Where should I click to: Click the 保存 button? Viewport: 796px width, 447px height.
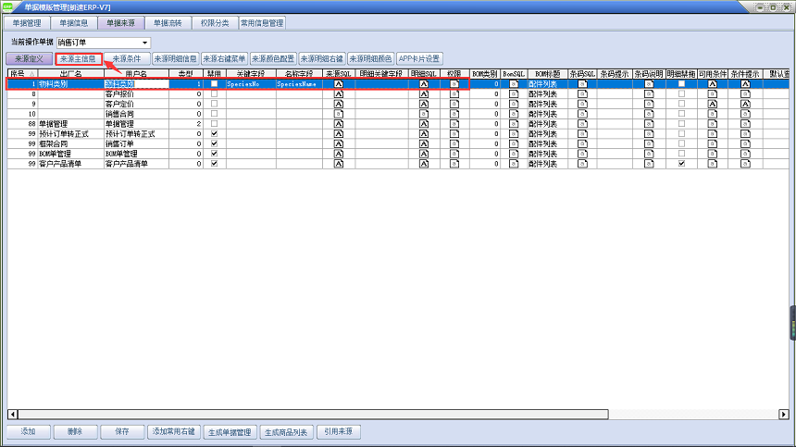pyautogui.click(x=121, y=431)
